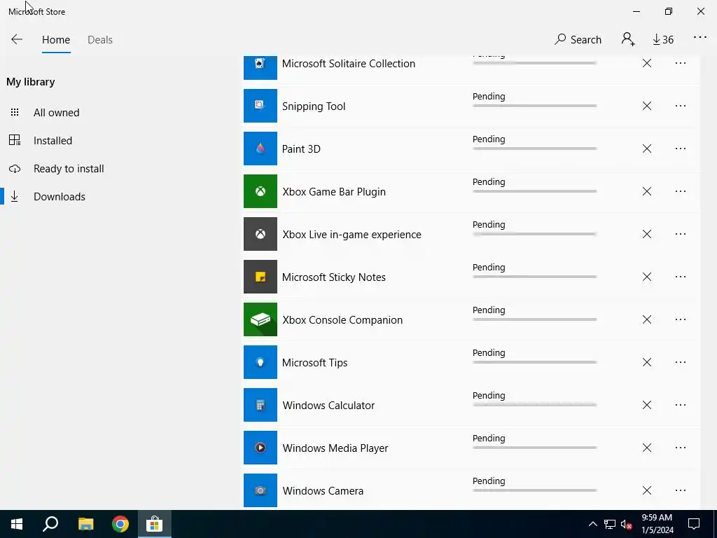717x538 pixels.
Task: Click the Paint 3D app name
Action: [x=301, y=149]
